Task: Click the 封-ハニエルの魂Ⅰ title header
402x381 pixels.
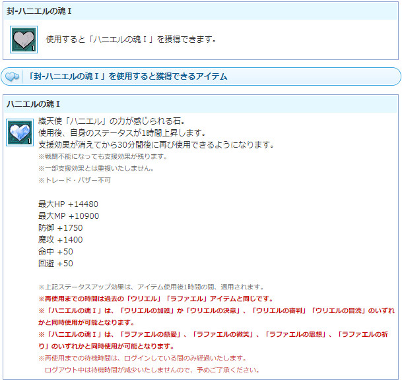Action: click(35, 10)
